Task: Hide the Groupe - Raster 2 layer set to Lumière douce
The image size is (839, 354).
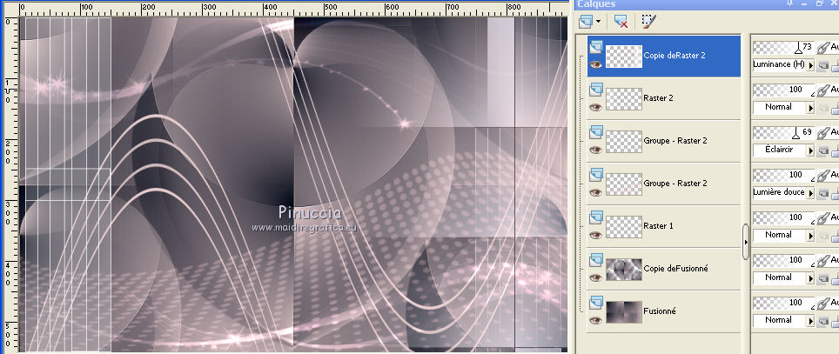Action: pos(595,192)
